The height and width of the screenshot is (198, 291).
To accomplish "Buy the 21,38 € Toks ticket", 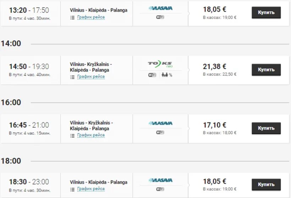I will [266, 70].
